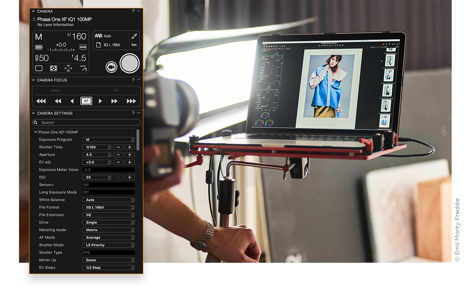Viewport: 471px width, 289px height.
Task: Collapse the CAMERA panel section
Action: coord(34,11)
